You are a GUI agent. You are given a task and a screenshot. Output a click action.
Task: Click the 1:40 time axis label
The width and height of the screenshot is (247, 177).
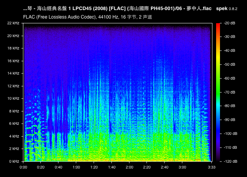(112, 167)
